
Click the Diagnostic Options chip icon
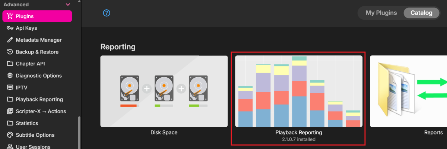[x=10, y=76]
